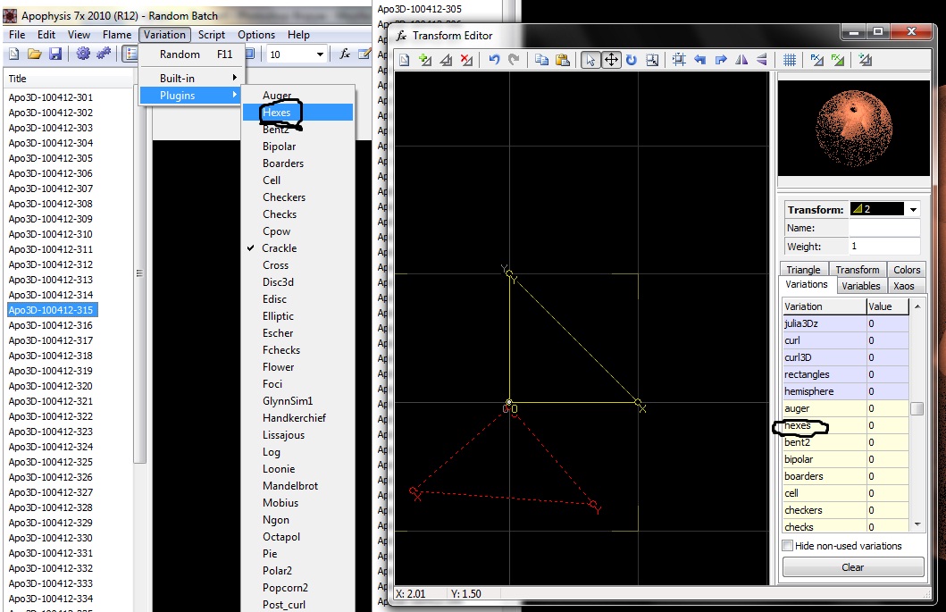Check Hide non-used variations checkbox
Image resolution: width=946 pixels, height=612 pixels.
point(787,546)
